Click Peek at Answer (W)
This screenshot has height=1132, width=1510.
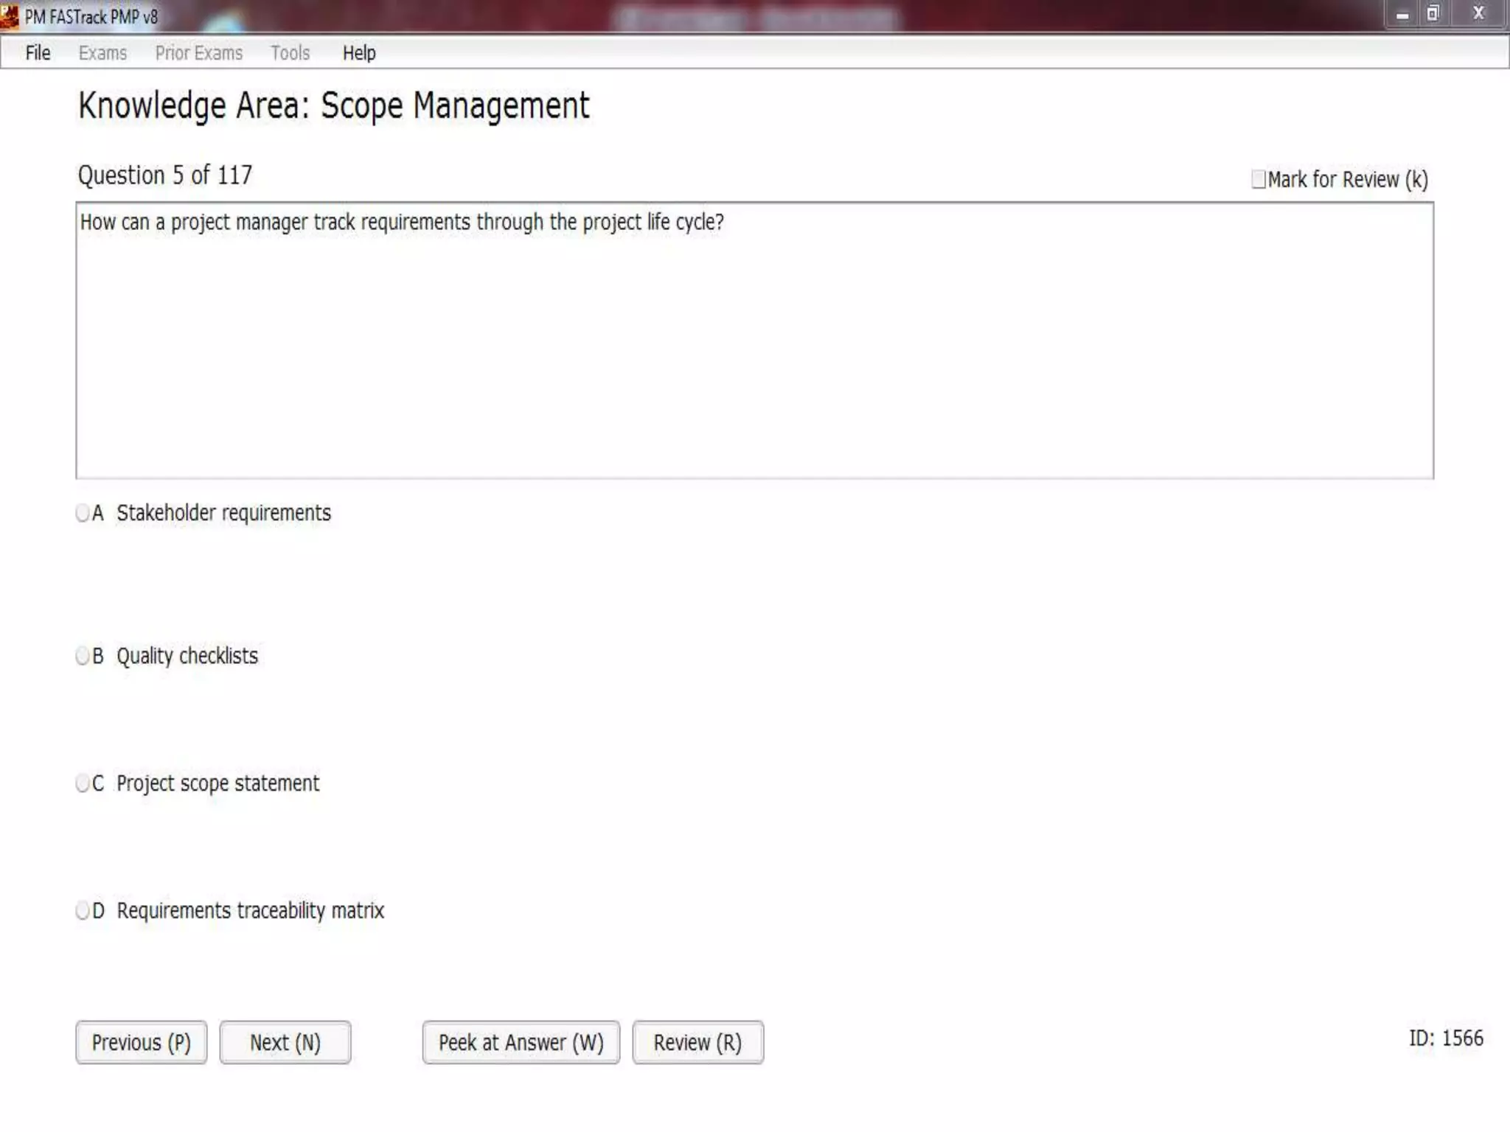(521, 1042)
